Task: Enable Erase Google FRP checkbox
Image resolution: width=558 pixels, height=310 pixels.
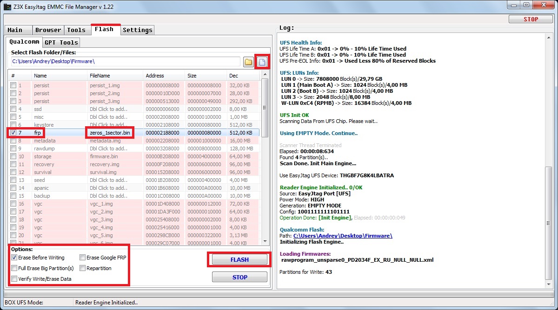Action: [82, 258]
